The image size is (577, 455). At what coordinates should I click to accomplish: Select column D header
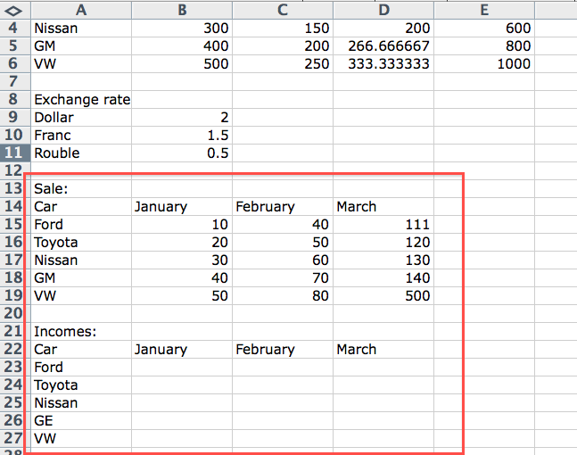[x=383, y=10]
